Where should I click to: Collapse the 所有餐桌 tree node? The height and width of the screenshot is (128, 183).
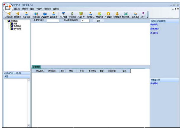pos(6,21)
